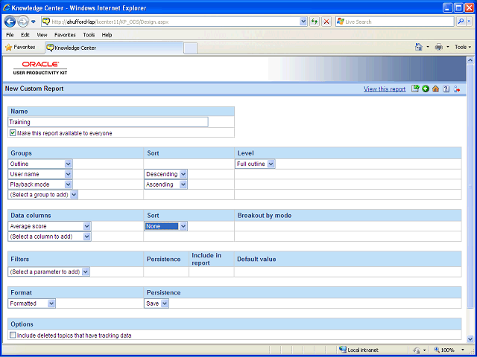Select the Knowledge Center tab
This screenshot has width=477, height=357.
(x=114, y=48)
